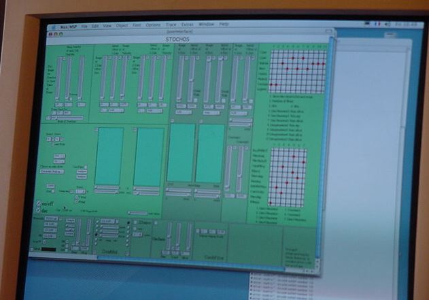Open the Window menu
Screen dimensions: 429x300
(x=206, y=24)
